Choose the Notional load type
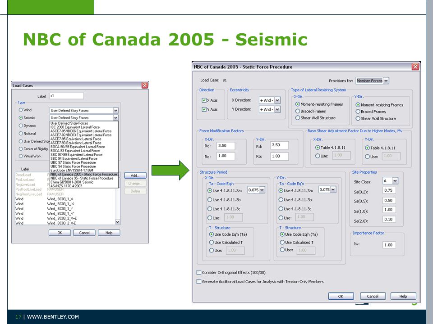 tap(21, 133)
